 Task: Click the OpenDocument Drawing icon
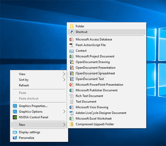coord(72,62)
